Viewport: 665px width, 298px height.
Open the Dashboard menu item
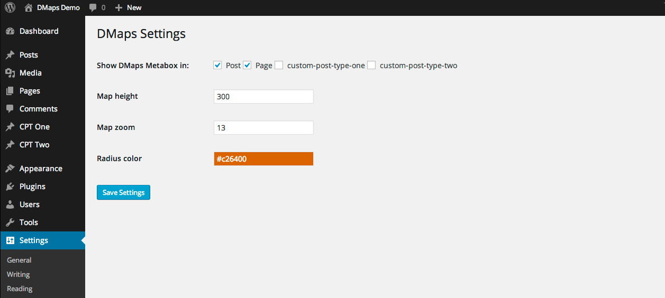(42, 31)
